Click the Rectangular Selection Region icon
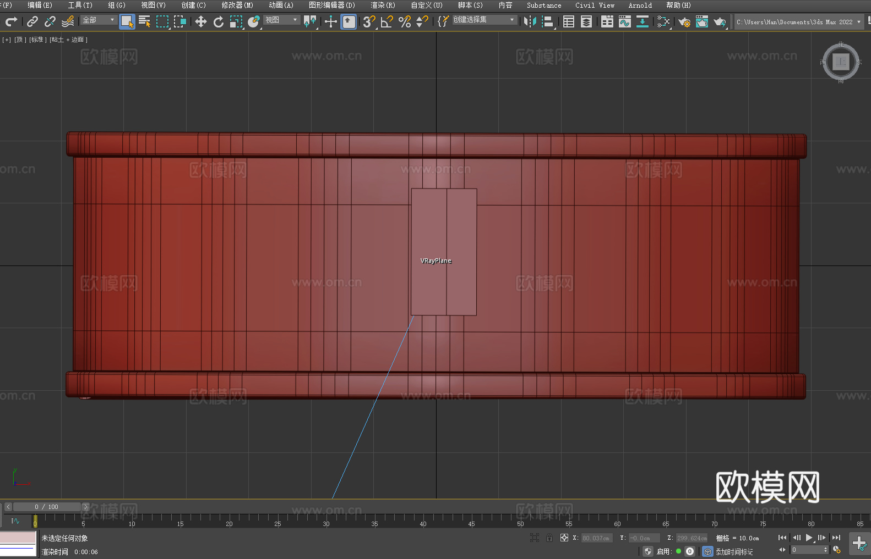 pyautogui.click(x=162, y=21)
